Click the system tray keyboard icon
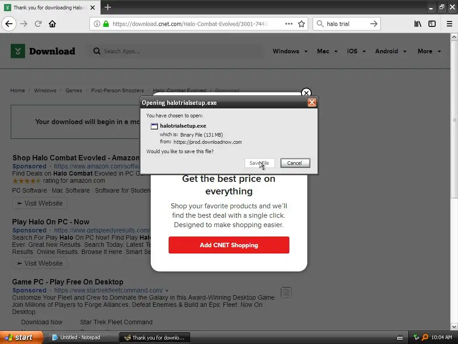Image resolution: width=458 pixels, height=344 pixels. pos(400,338)
